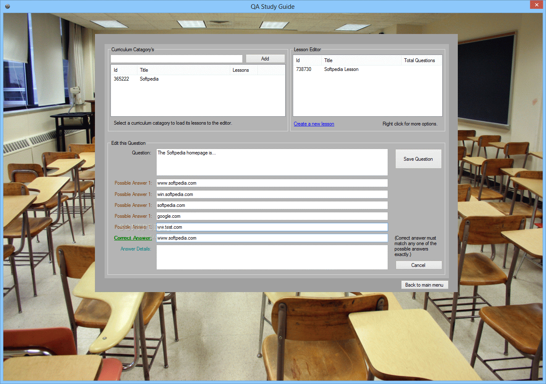Click the Save Question button
The image size is (546, 384).
coord(418,159)
